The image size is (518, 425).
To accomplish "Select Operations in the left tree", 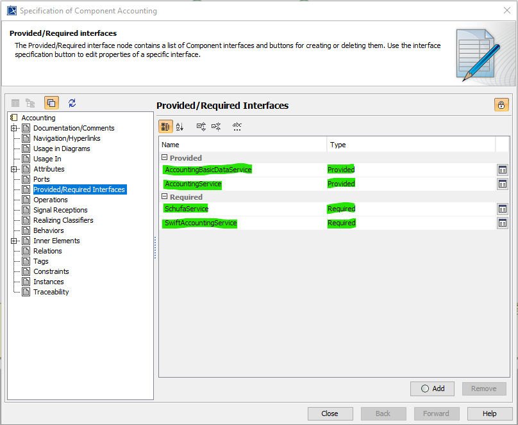I will pos(50,200).
